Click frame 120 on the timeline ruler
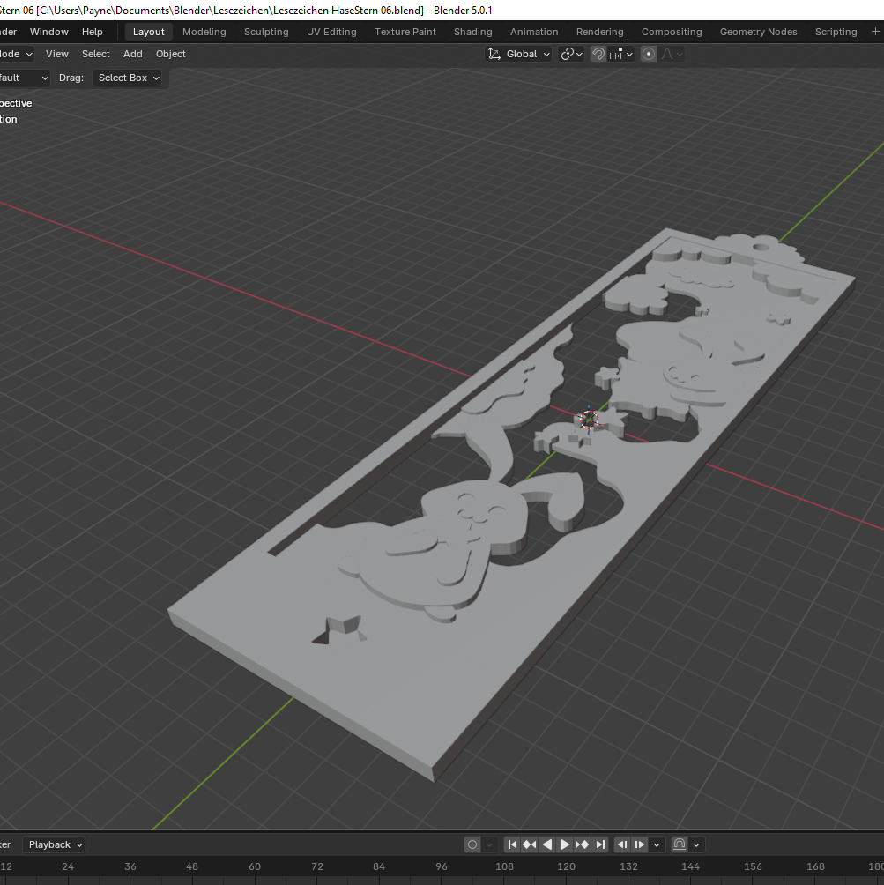884x885 pixels. tap(566, 866)
